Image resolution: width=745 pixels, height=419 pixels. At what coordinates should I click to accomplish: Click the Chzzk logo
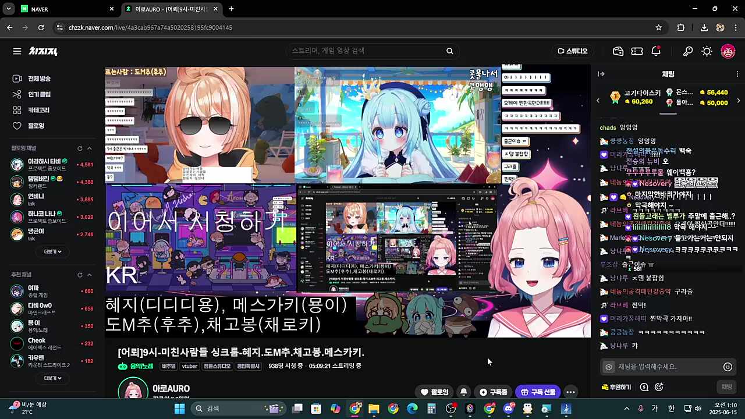(x=43, y=51)
